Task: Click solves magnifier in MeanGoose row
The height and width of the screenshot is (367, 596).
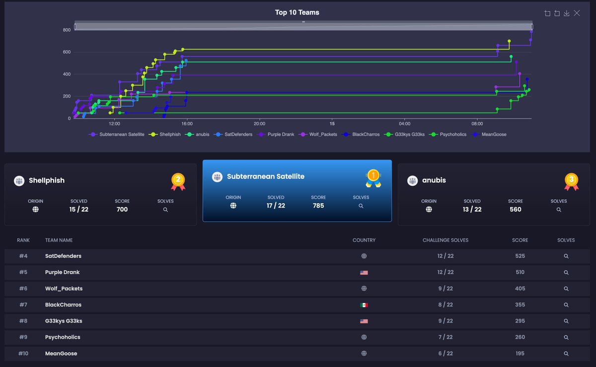Action: [x=566, y=353]
